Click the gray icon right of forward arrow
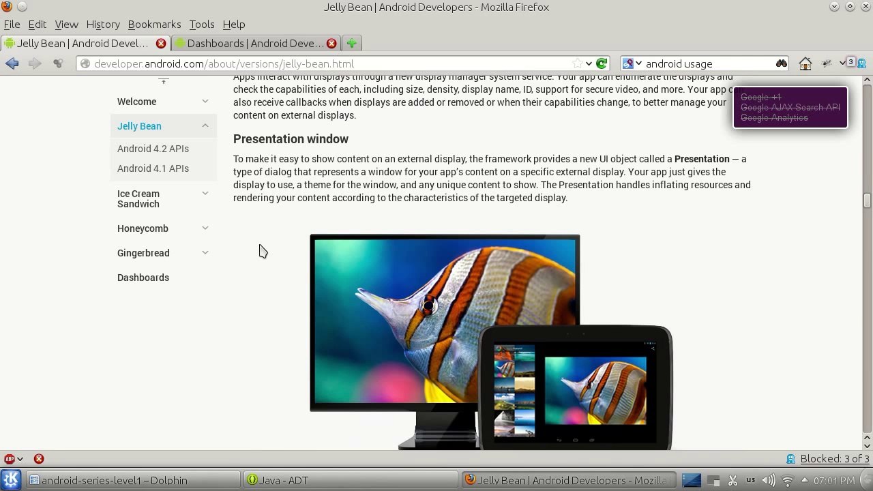 pyautogui.click(x=58, y=63)
